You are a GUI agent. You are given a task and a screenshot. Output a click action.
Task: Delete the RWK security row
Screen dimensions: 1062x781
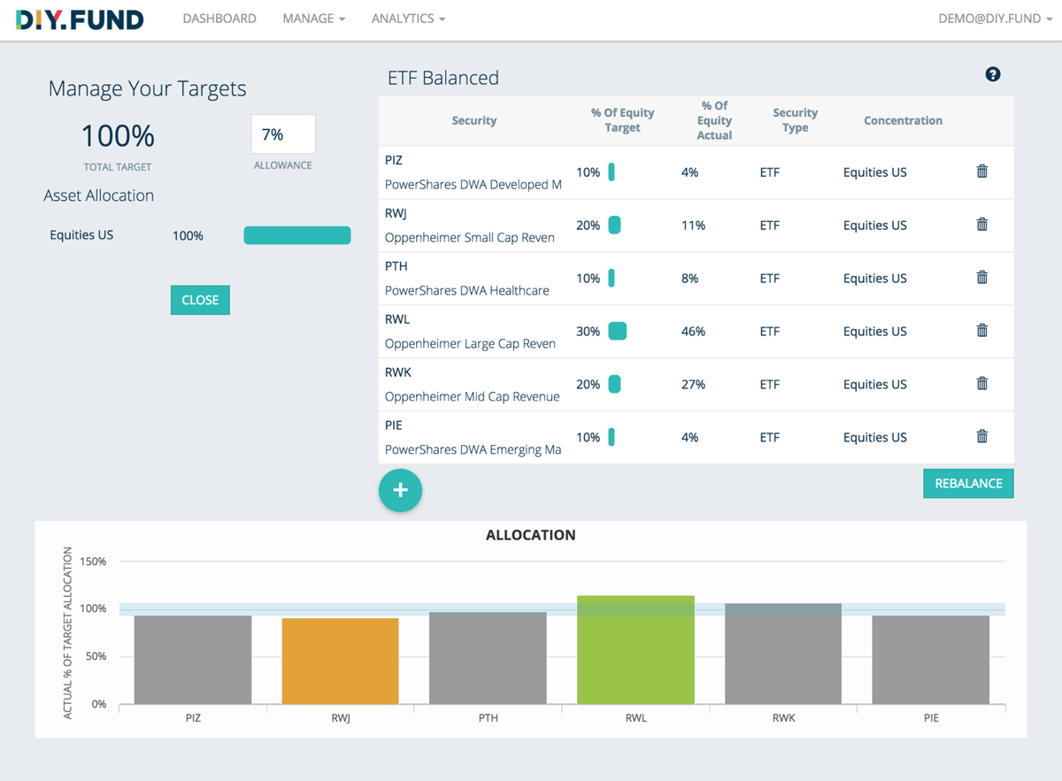981,384
